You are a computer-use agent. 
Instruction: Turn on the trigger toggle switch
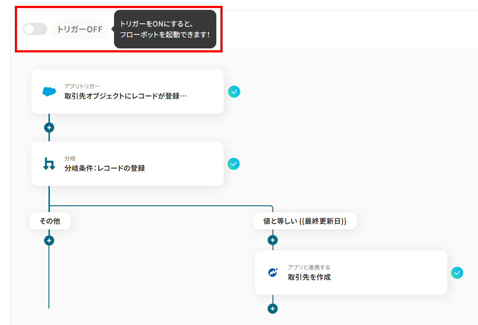coord(35,29)
